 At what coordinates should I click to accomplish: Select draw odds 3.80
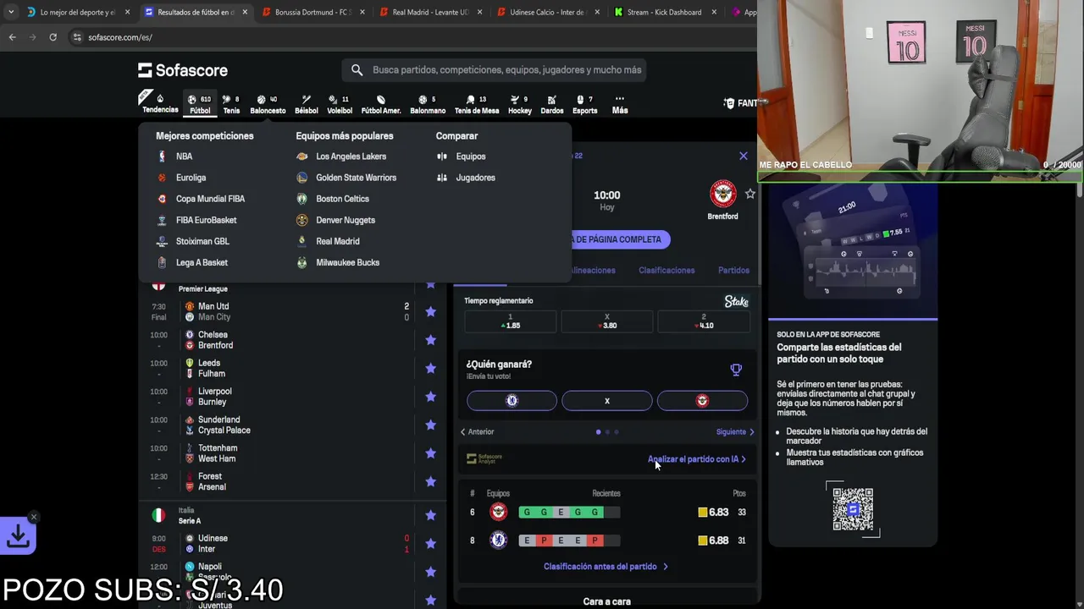606,321
